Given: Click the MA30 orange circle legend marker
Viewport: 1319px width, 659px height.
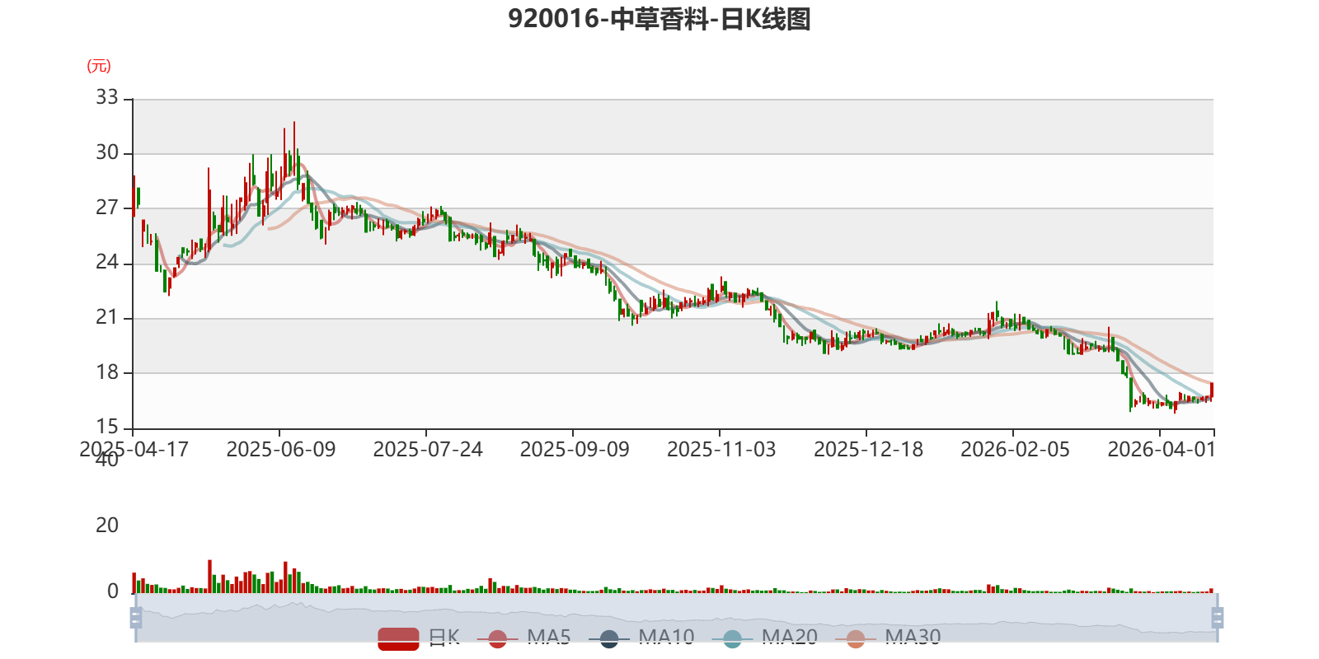Looking at the screenshot, I should pos(856,638).
